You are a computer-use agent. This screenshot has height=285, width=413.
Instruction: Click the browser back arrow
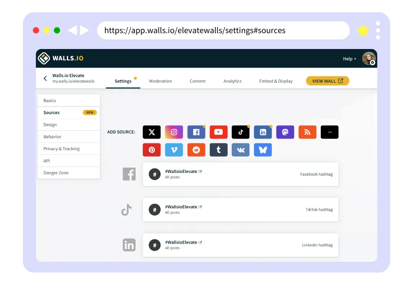(72, 30)
